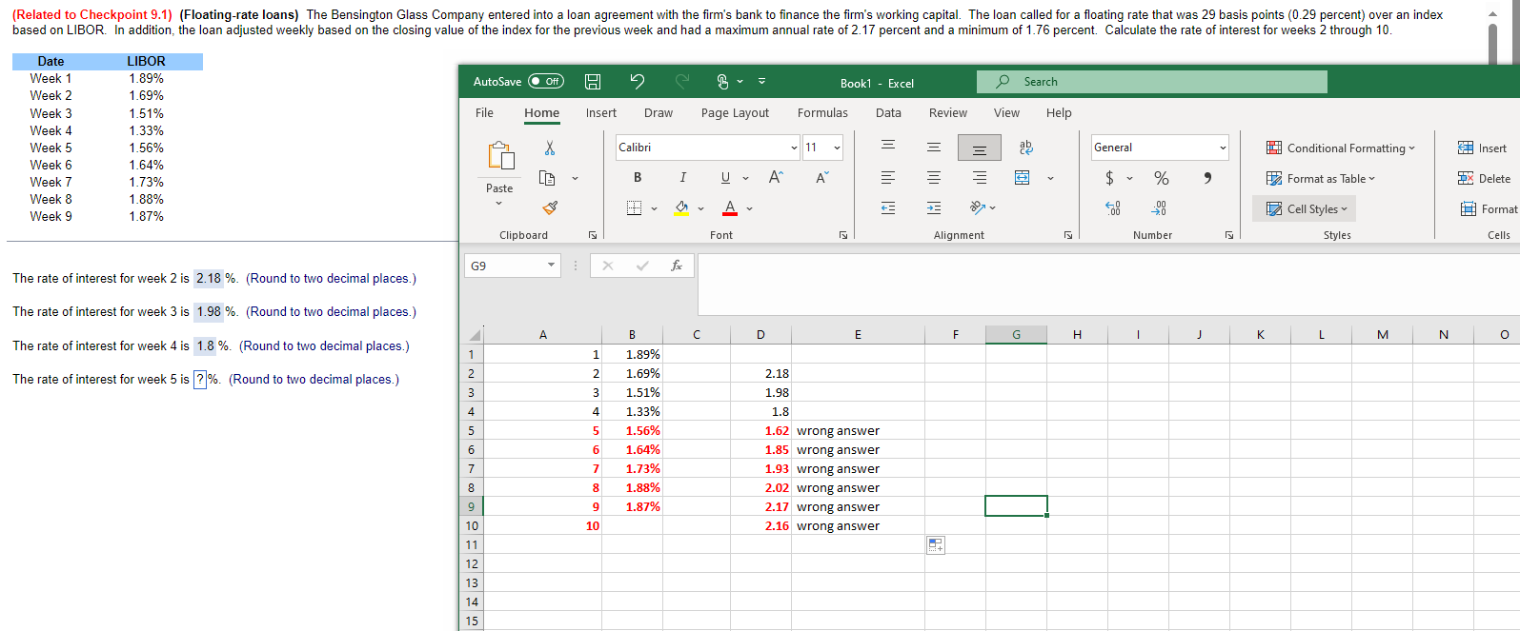
Task: Click the Increase Decimal icon
Action: point(1112,207)
